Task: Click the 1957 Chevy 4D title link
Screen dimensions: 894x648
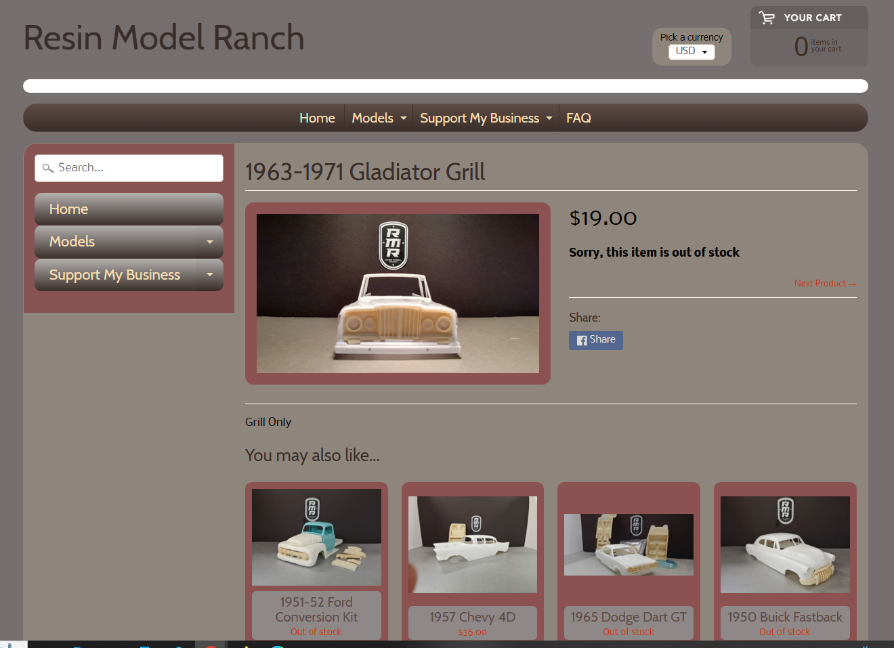Action: pos(473,617)
